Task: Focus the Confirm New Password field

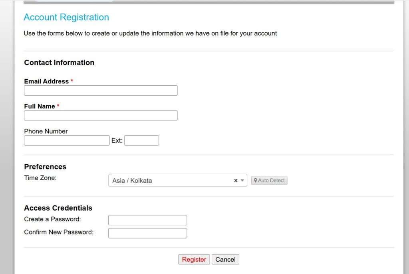Action: pyautogui.click(x=148, y=233)
